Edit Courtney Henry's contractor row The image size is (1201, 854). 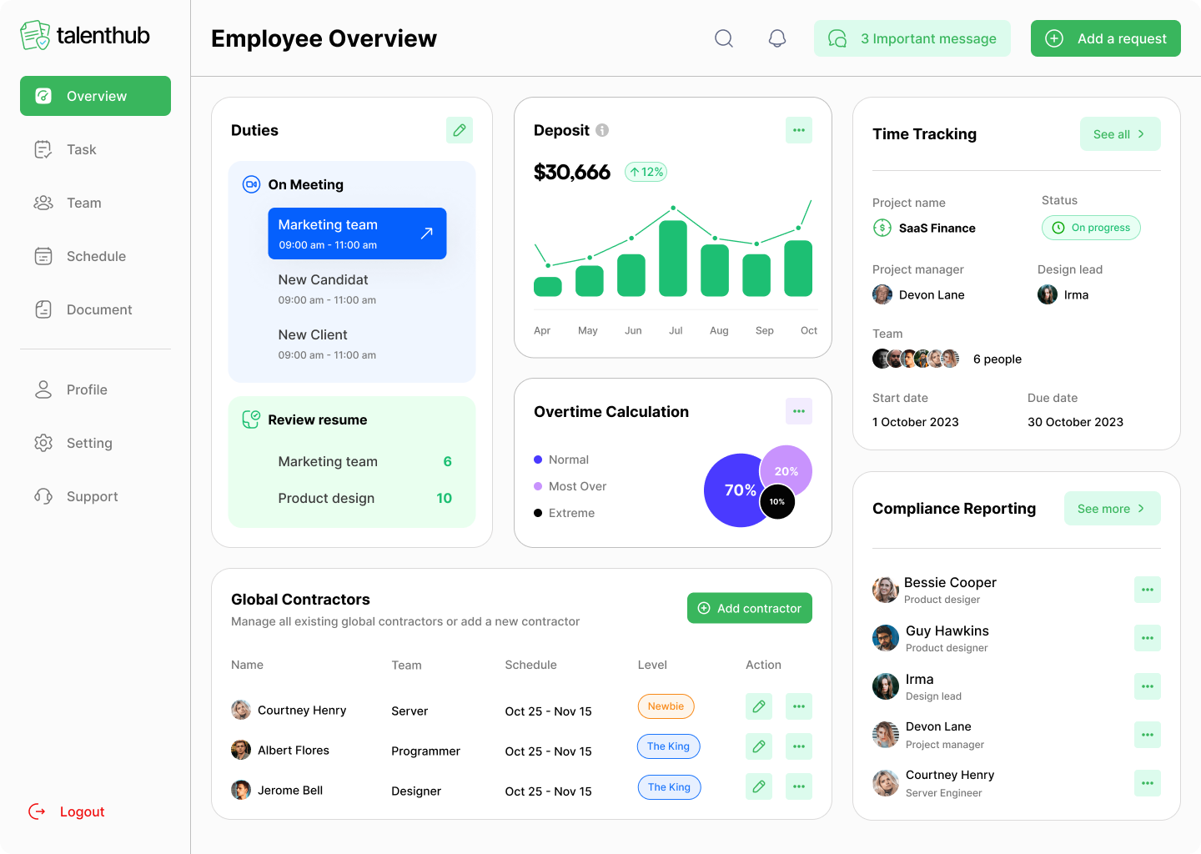tap(759, 706)
